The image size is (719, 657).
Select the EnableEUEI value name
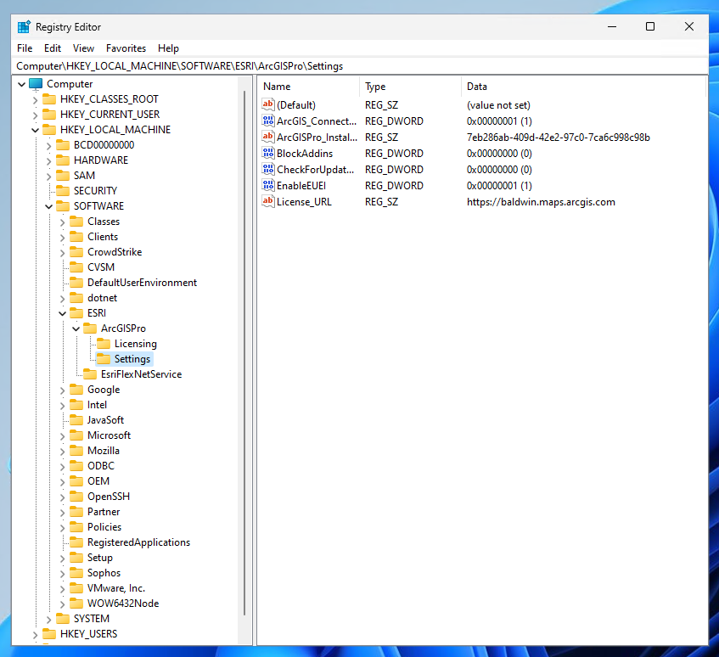click(x=301, y=186)
